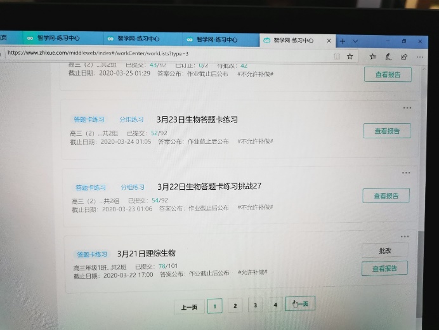Open more options for 3月21日理综生物

click(x=405, y=237)
